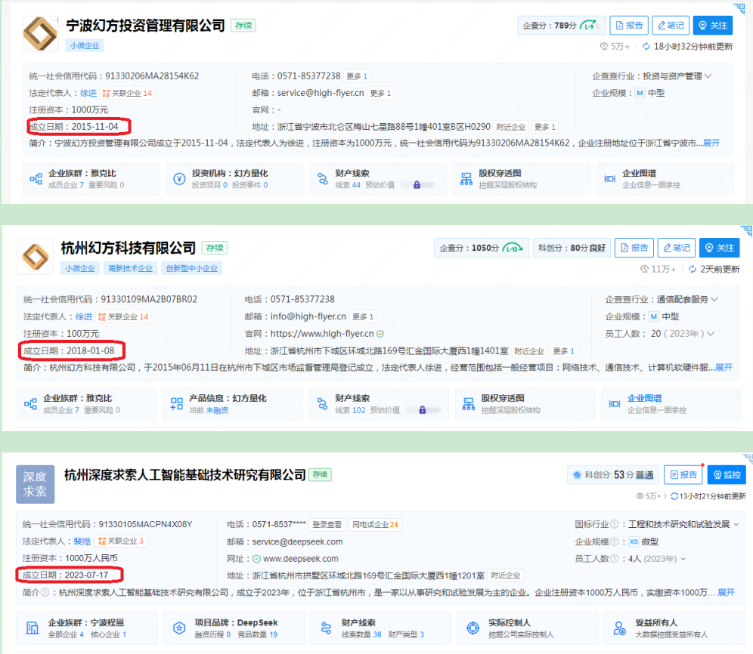Image resolution: width=753 pixels, height=654 pixels.
Task: Open the www.deepseek.com website link
Action: coord(300,559)
